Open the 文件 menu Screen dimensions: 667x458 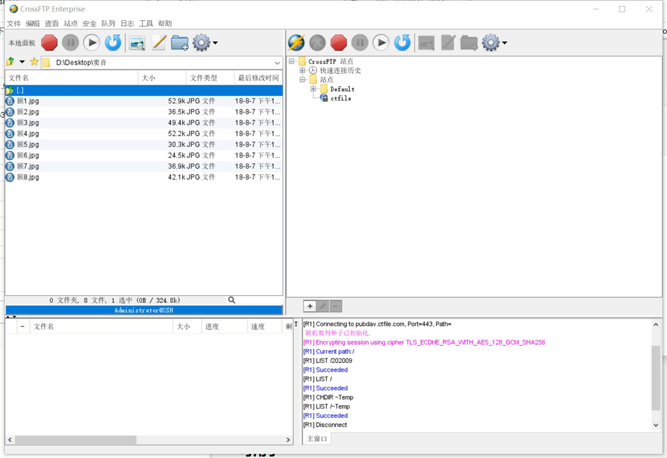[14, 23]
